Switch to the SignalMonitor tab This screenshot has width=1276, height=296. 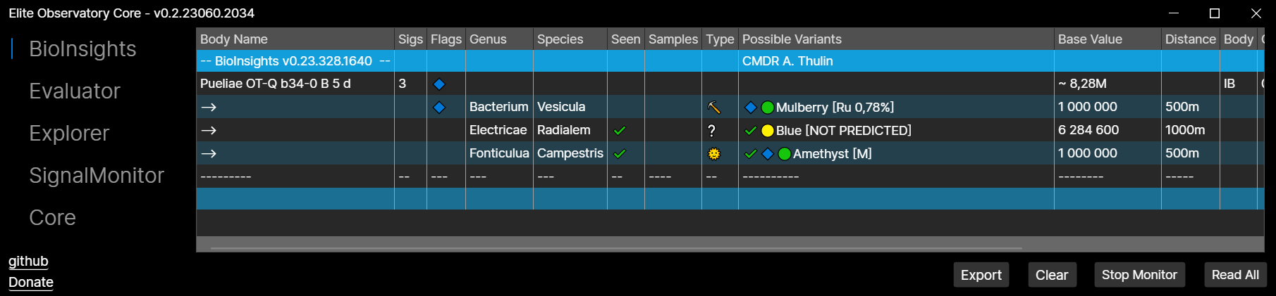point(97,176)
